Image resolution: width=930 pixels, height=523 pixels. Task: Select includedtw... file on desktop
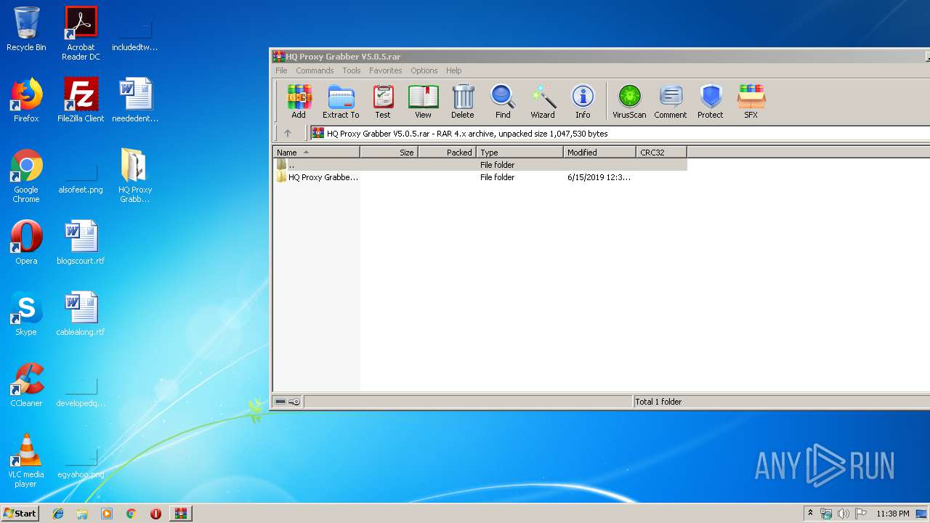135,34
